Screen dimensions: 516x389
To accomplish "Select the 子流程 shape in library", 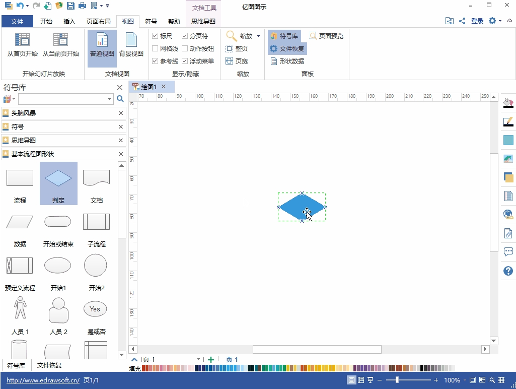I will click(96, 222).
